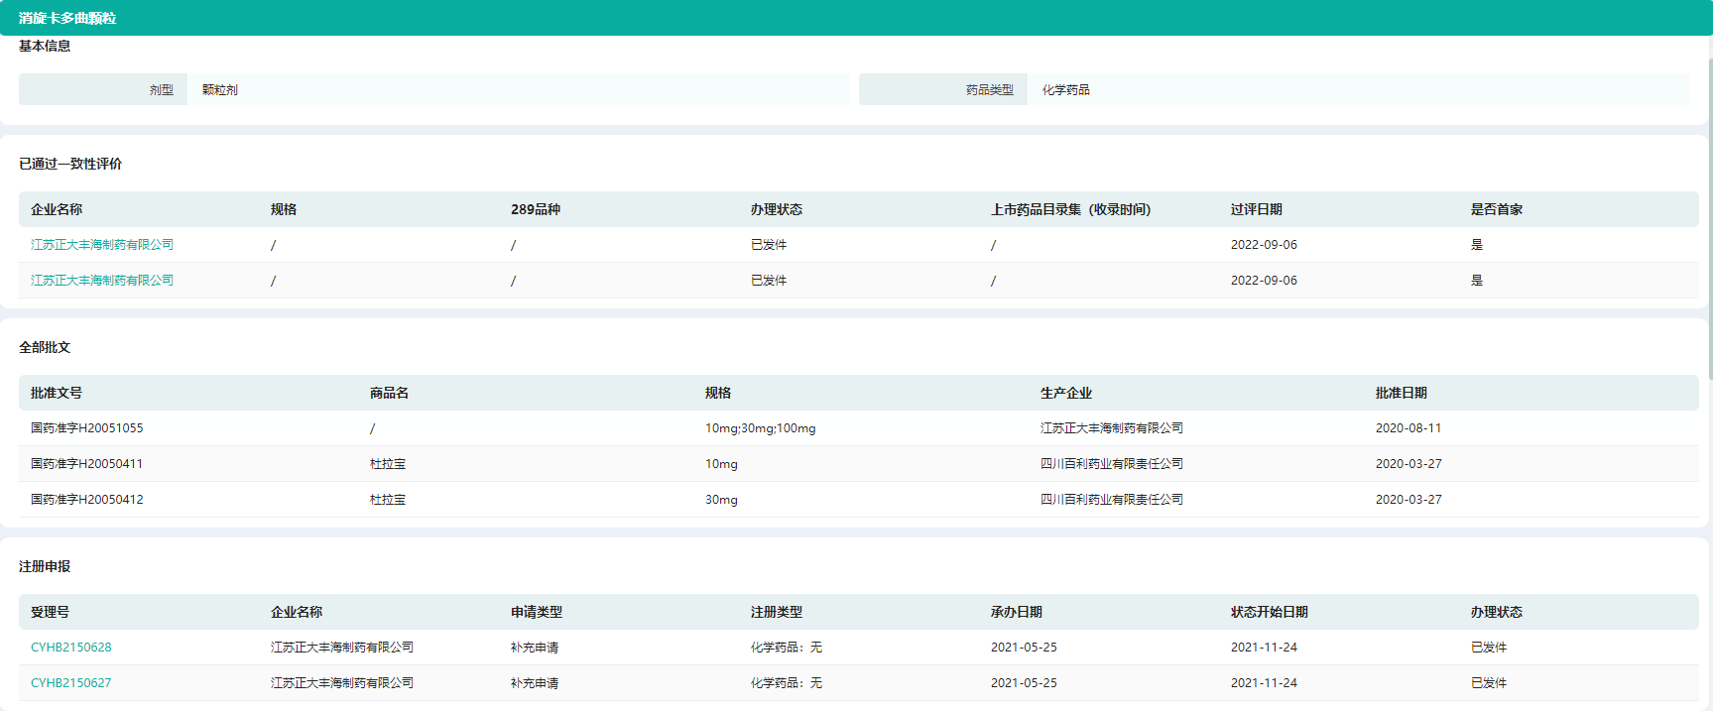Select approval number 国药准字H20050412
Image resolution: width=1713 pixels, height=711 pixels.
tap(87, 500)
